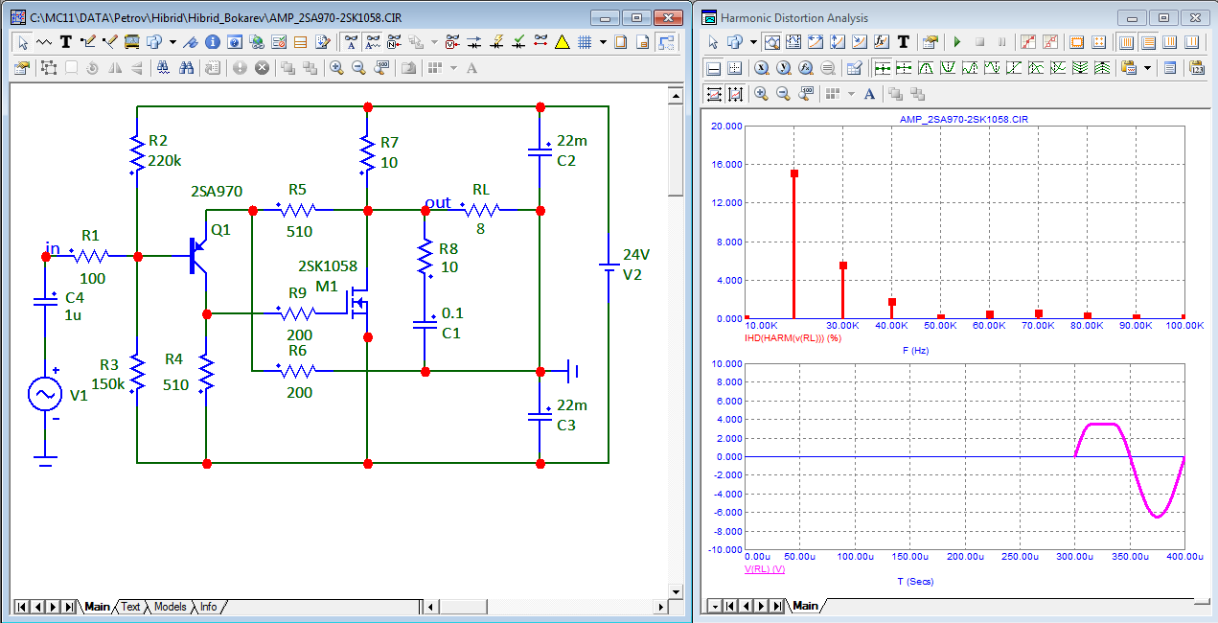Switch to the Text tab

pyautogui.click(x=130, y=607)
